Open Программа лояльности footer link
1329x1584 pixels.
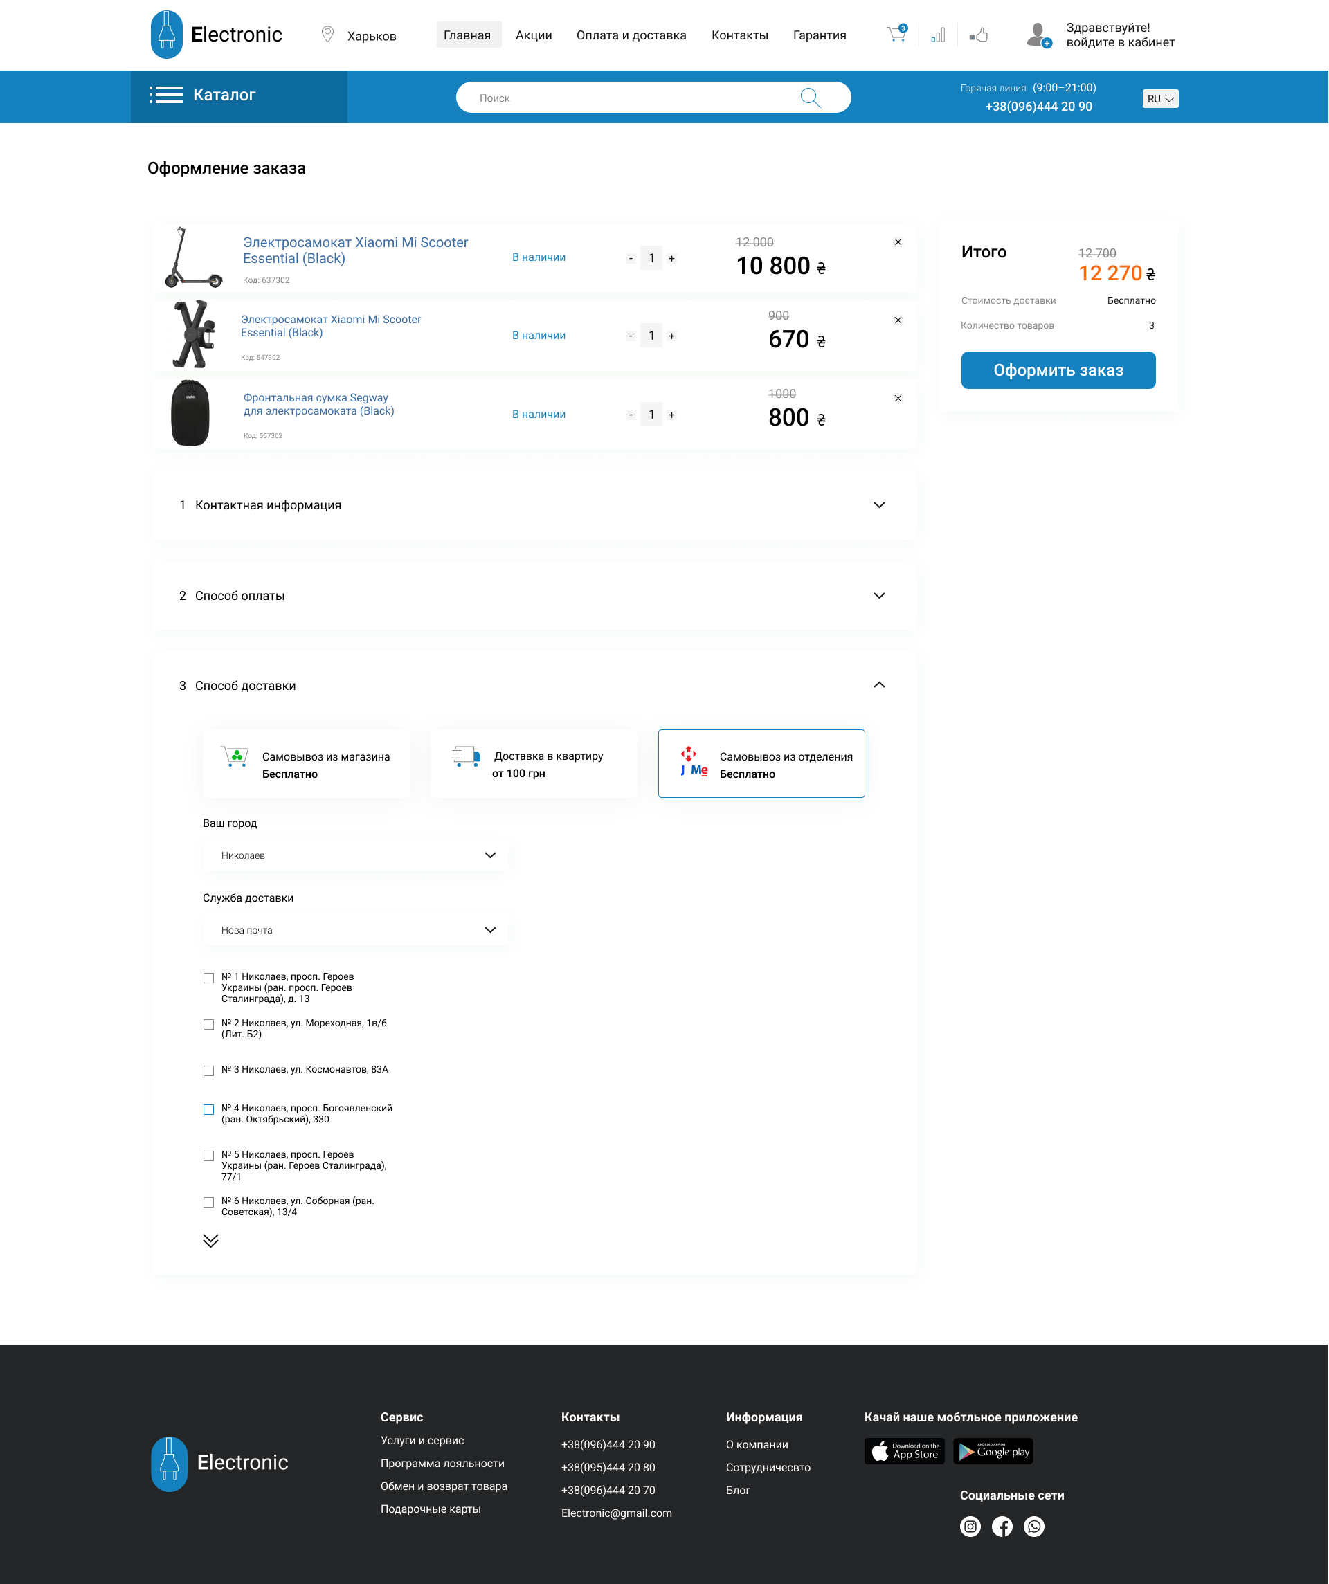[442, 1464]
